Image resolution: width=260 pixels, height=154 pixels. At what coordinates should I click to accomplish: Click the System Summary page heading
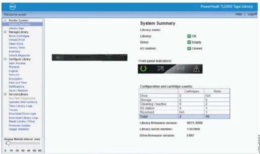[x=158, y=23]
